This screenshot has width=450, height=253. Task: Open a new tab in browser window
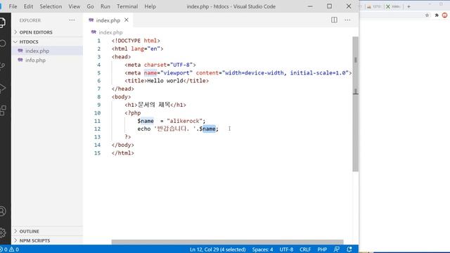(x=409, y=6)
